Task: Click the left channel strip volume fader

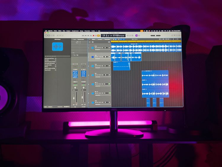Action: (74, 98)
